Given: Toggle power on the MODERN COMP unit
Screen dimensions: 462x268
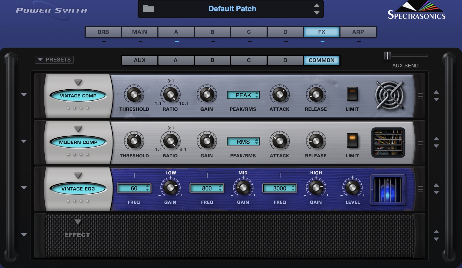Looking at the screenshot, I should coord(78,142).
